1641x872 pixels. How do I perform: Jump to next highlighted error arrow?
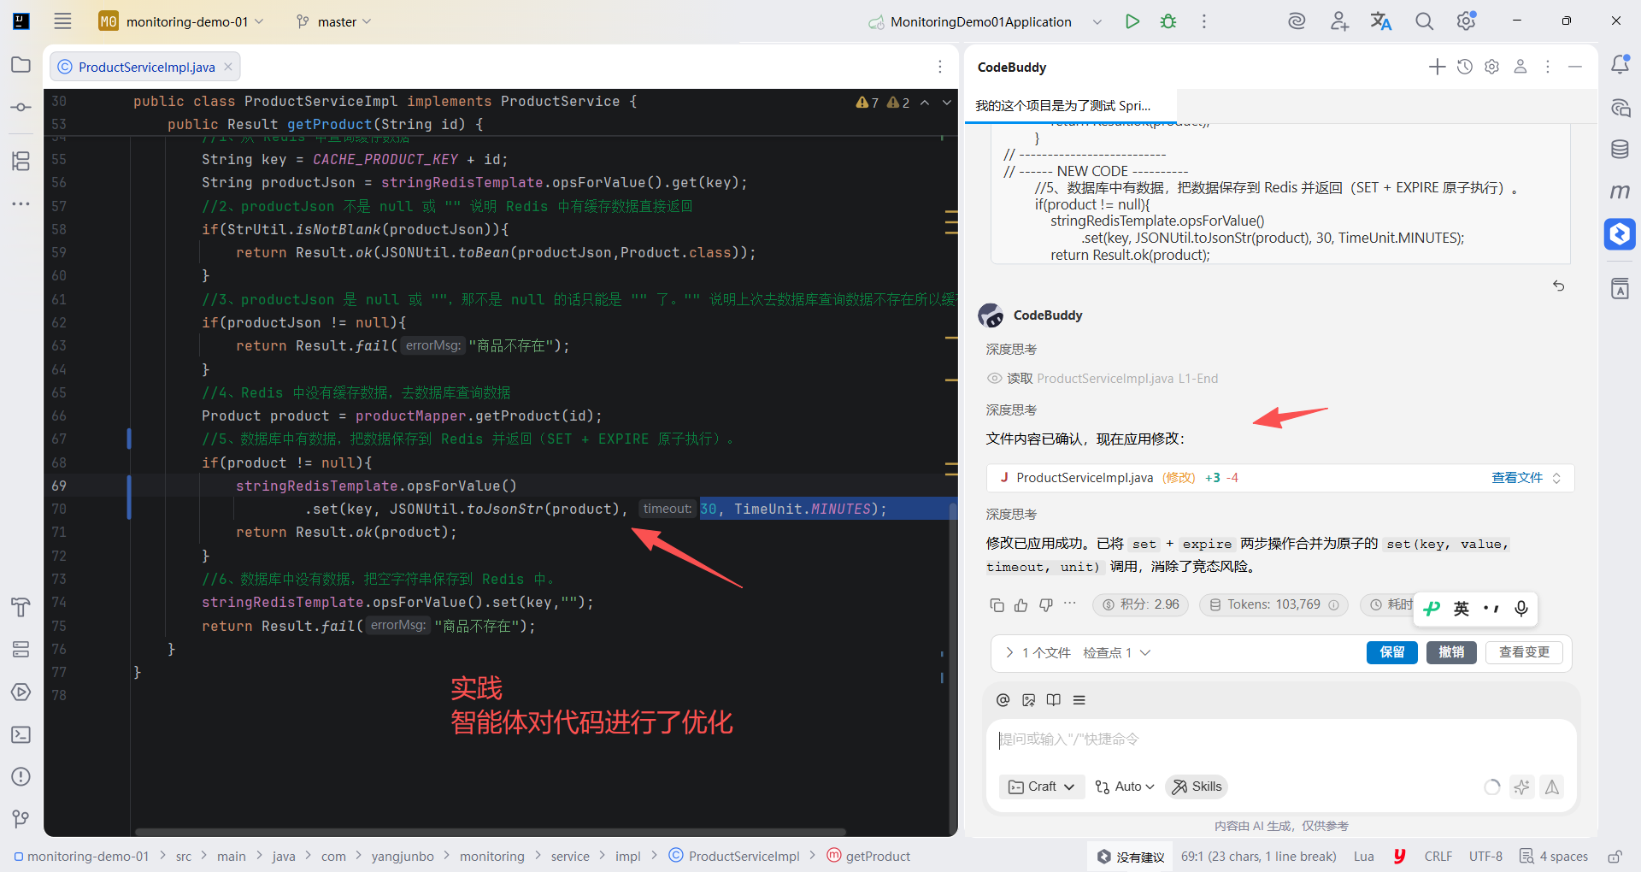point(947,103)
